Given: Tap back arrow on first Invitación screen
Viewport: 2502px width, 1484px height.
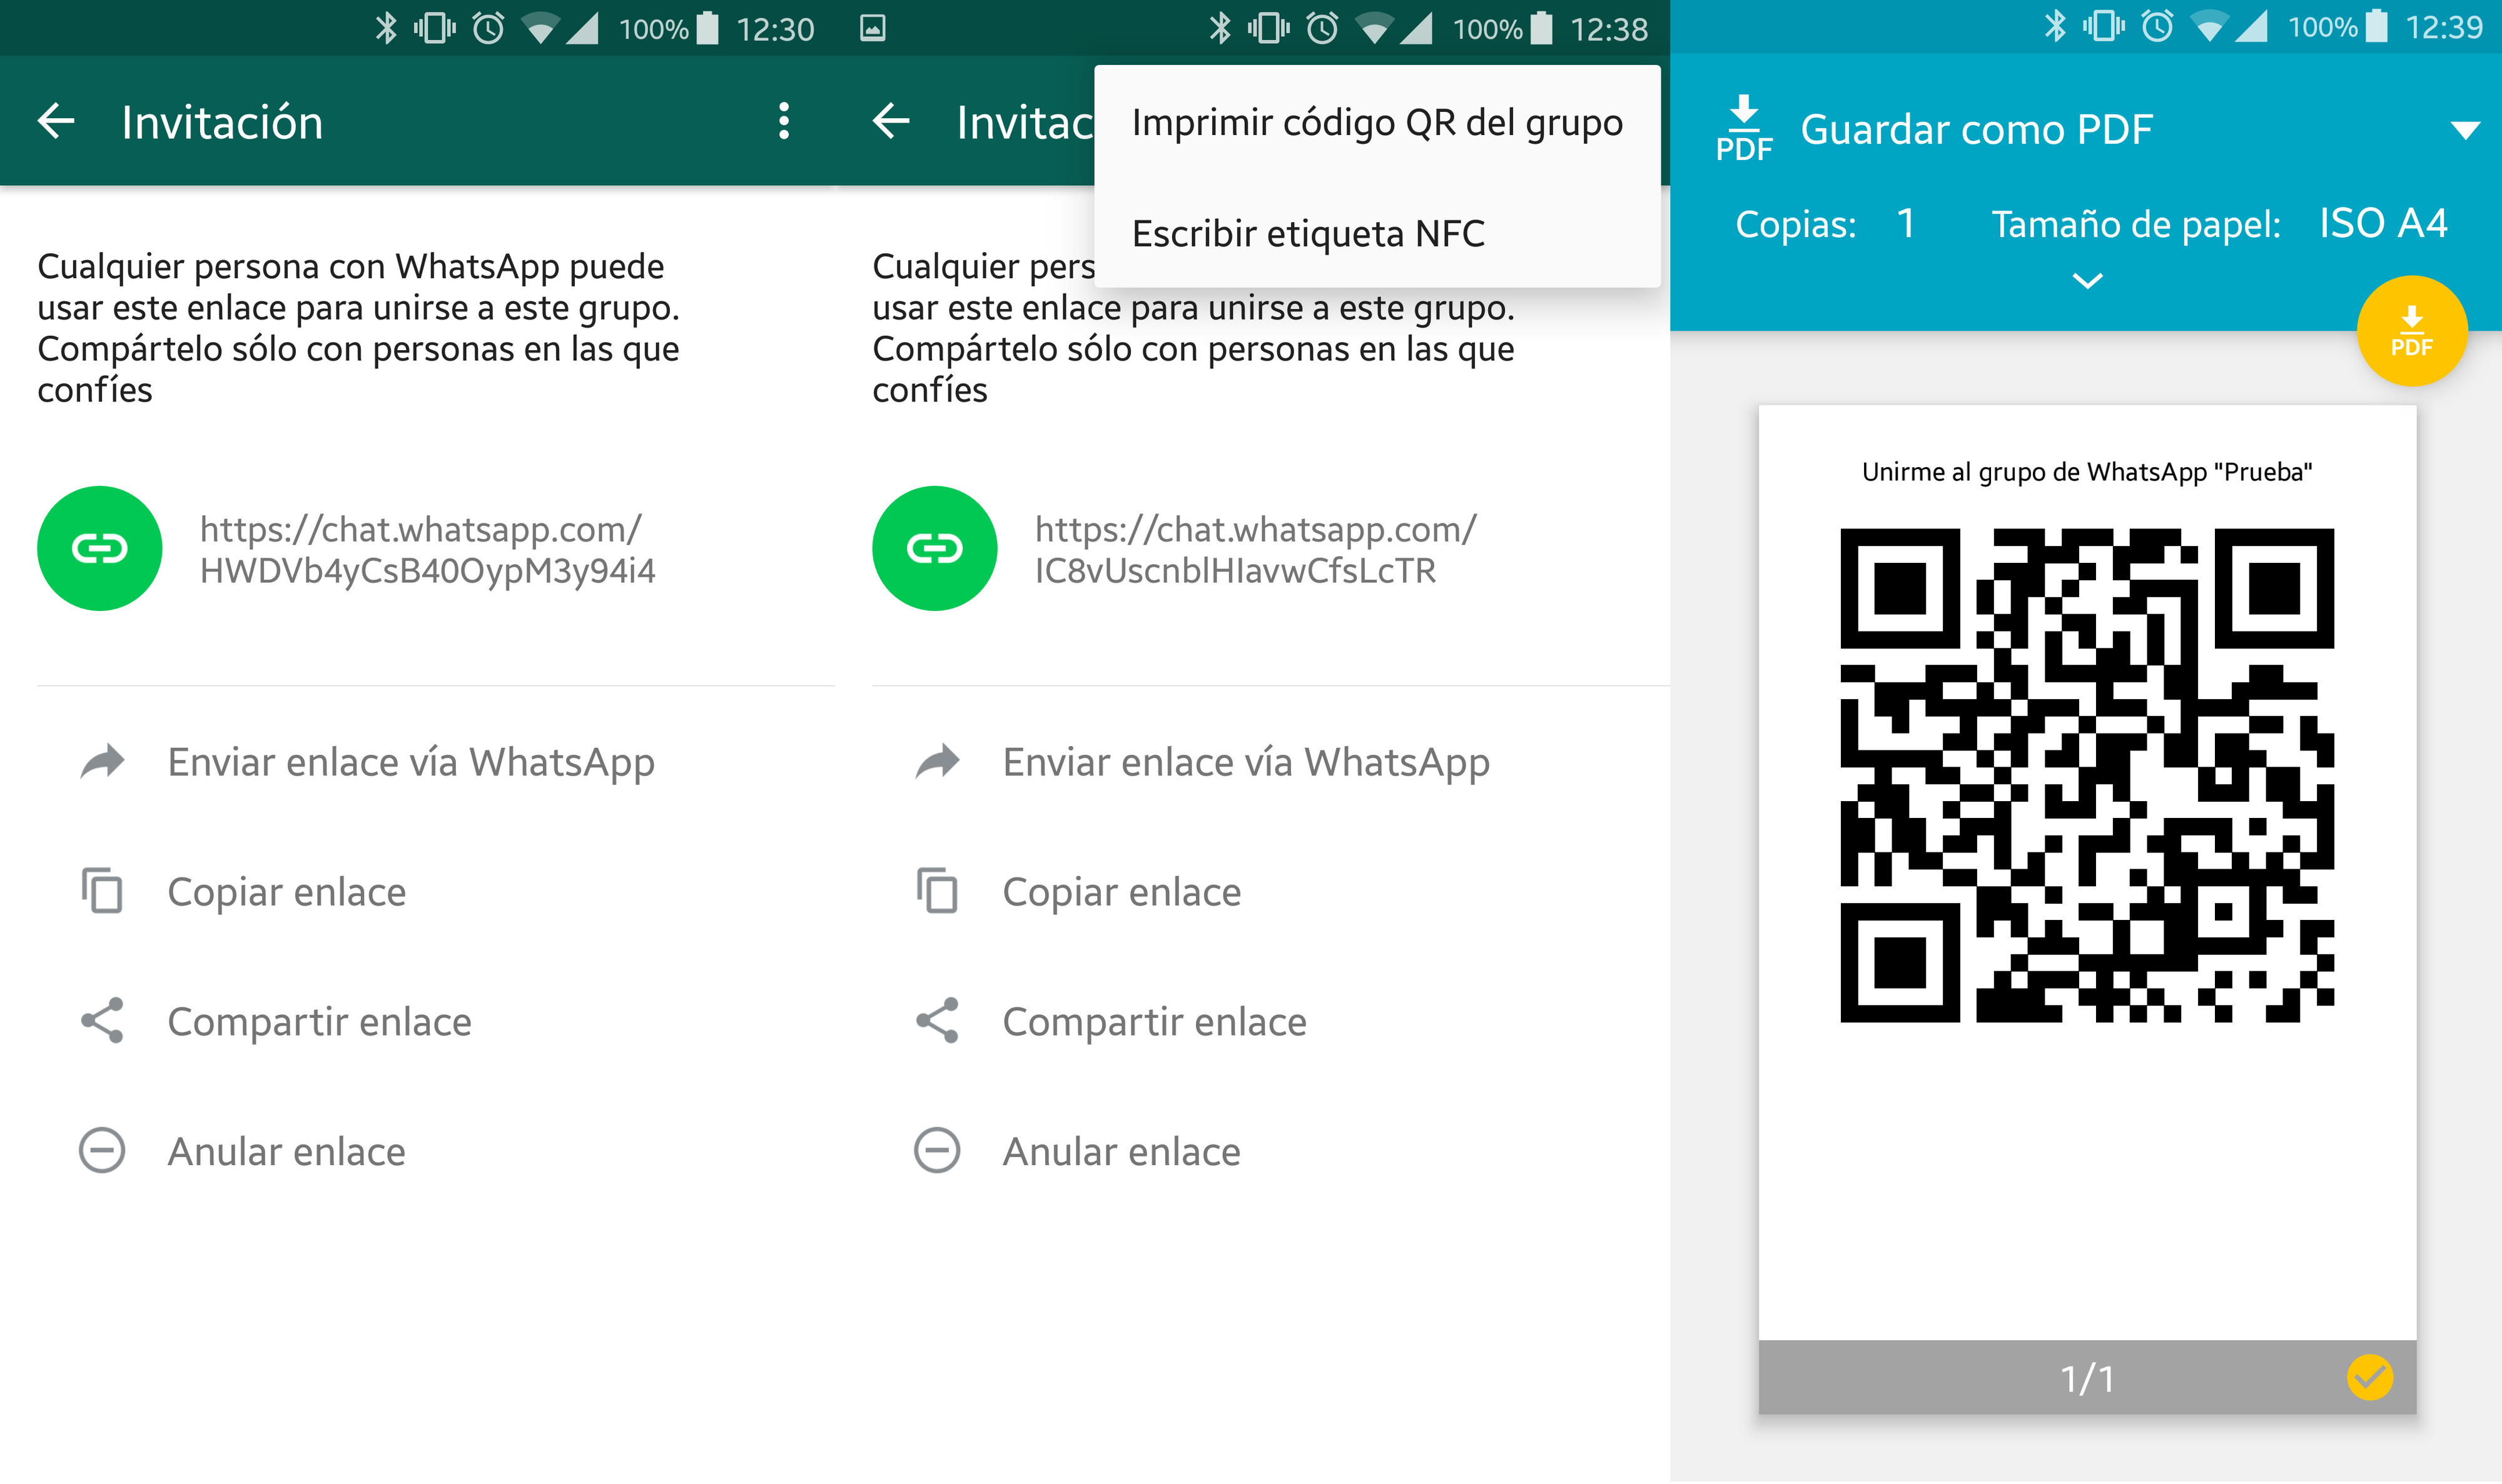Looking at the screenshot, I should click(x=56, y=122).
